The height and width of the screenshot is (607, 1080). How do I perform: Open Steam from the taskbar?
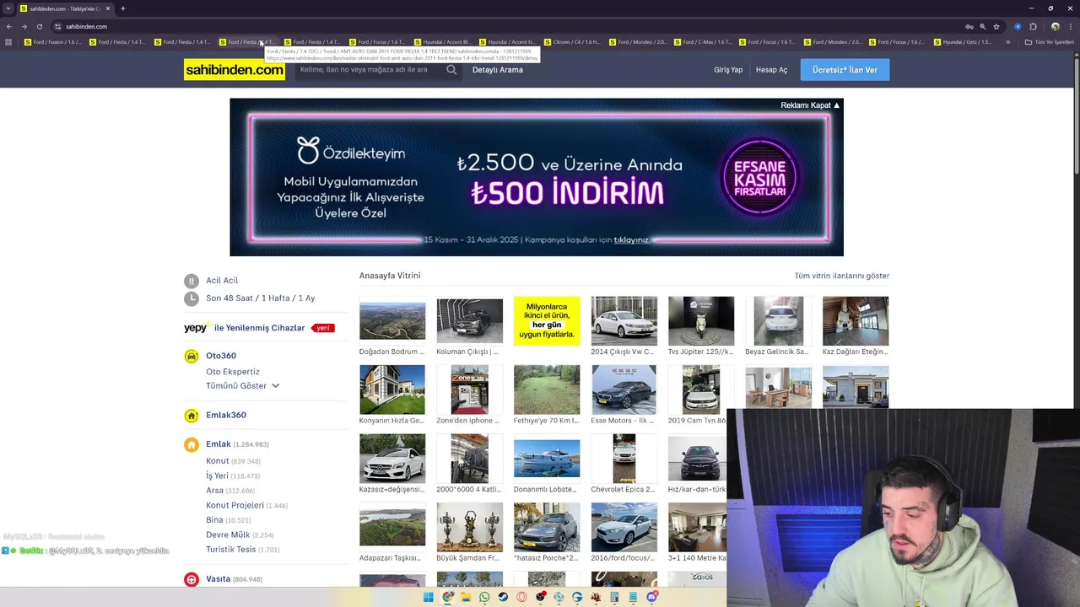coord(503,597)
